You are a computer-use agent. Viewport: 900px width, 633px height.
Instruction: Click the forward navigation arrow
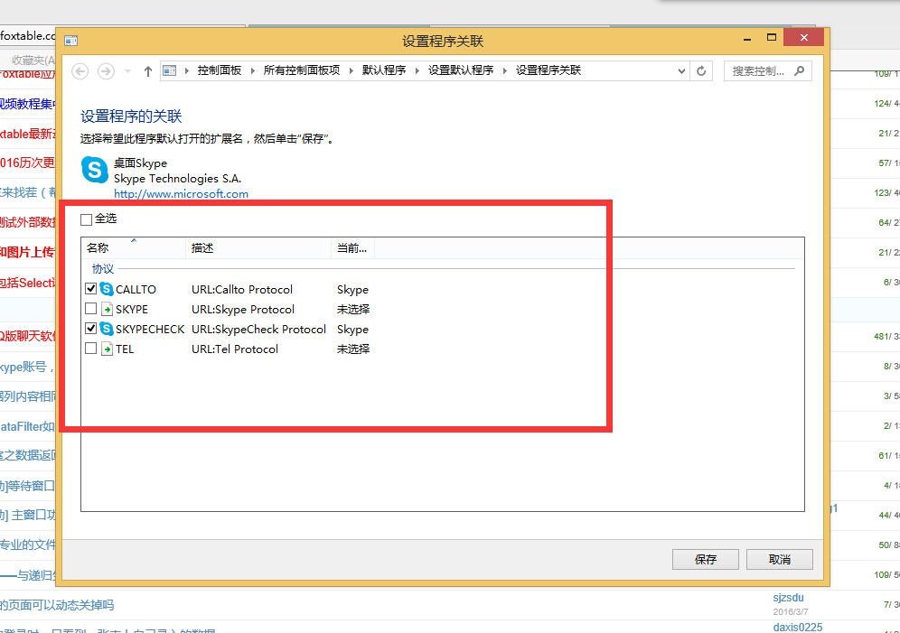coord(106,71)
